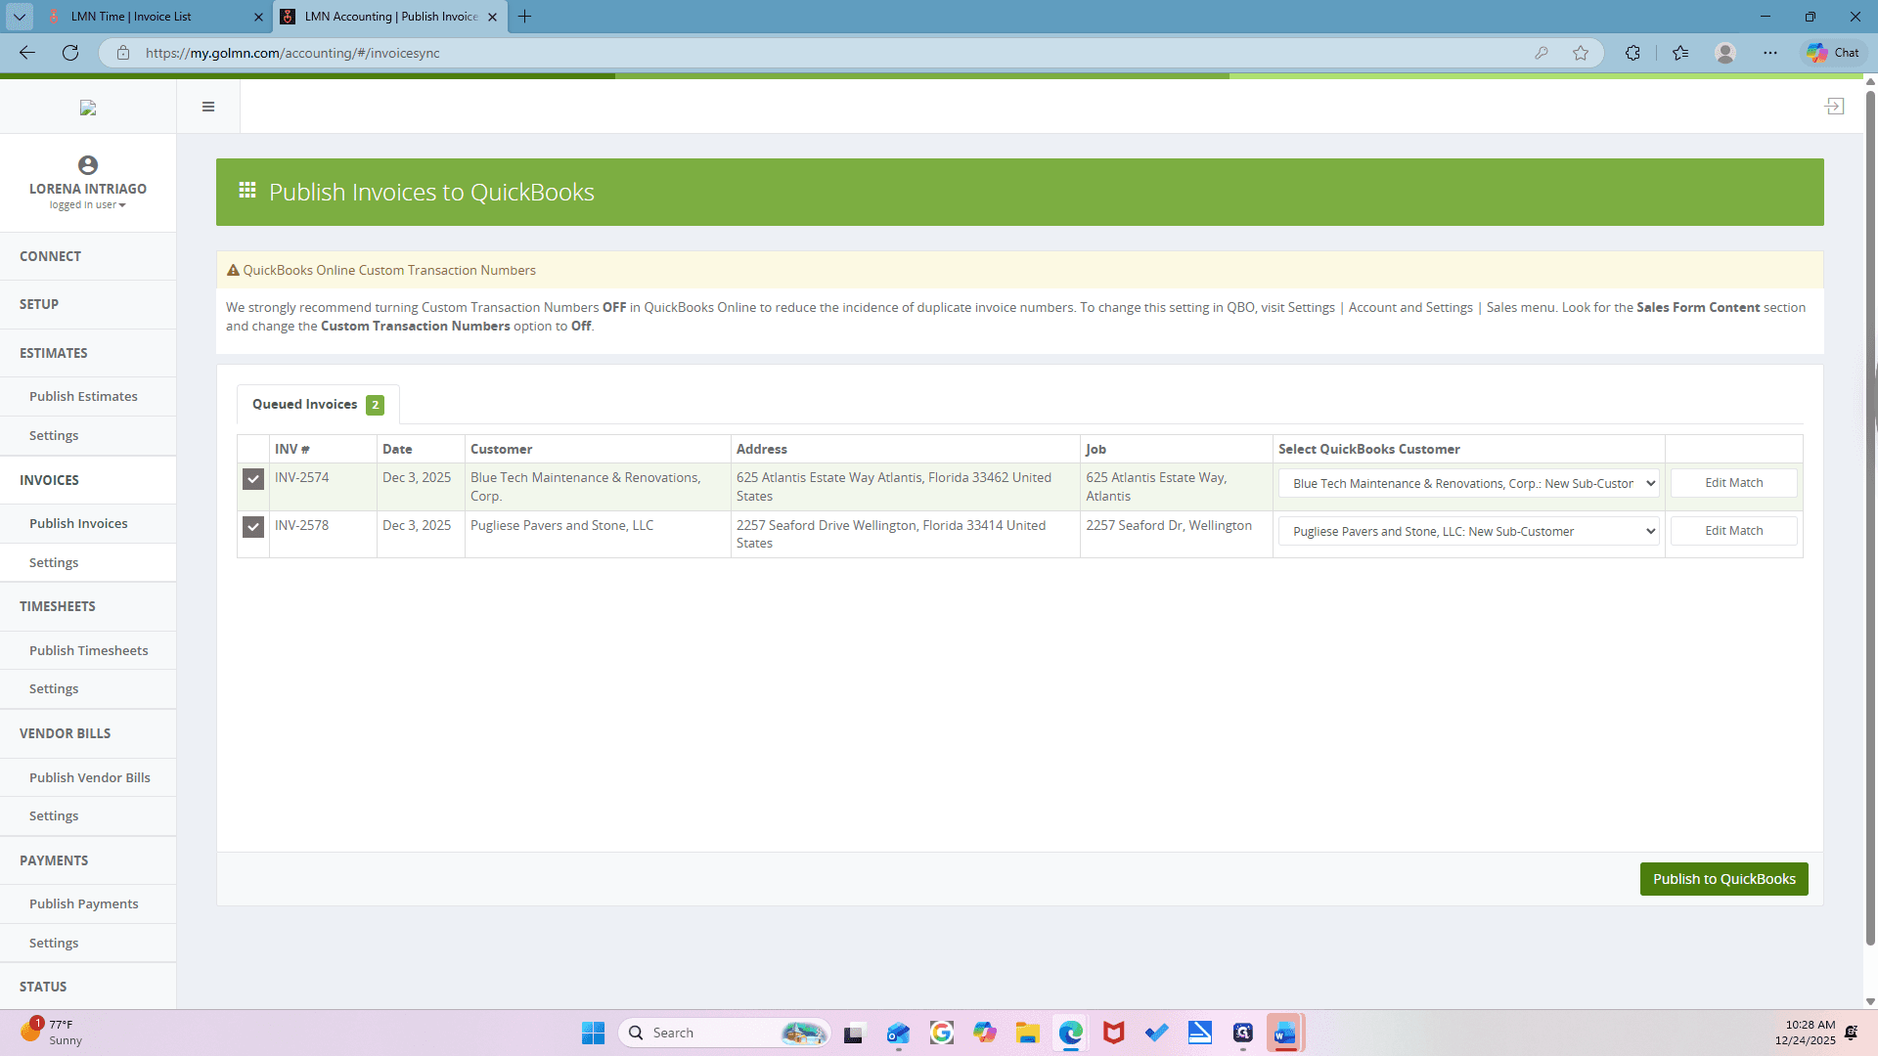Uncheck the INV-2574 invoice checkbox

253,479
